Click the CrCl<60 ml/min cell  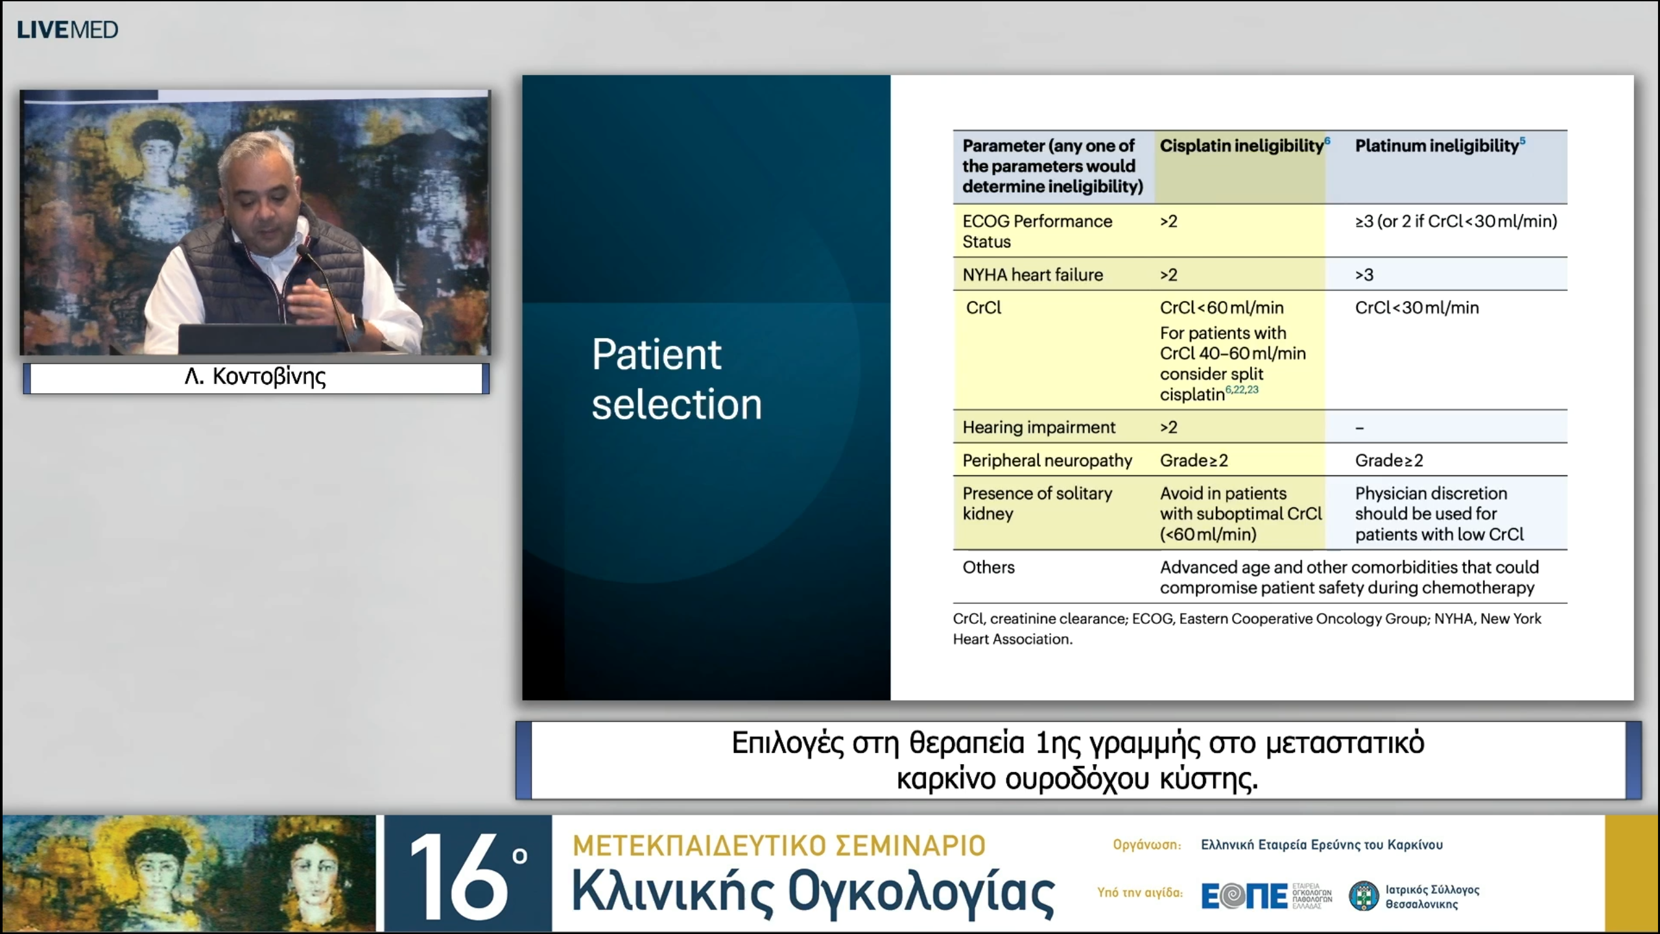tap(1221, 307)
